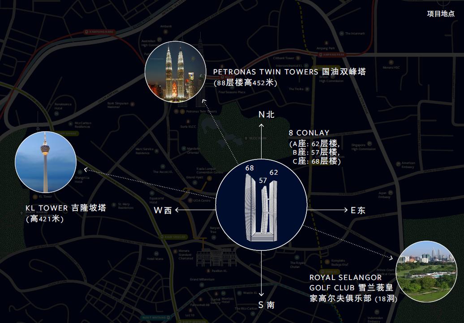Screen dimensions: 464x323
Task: Click 'Menara Standard Chartered' map label
Action: (185, 254)
